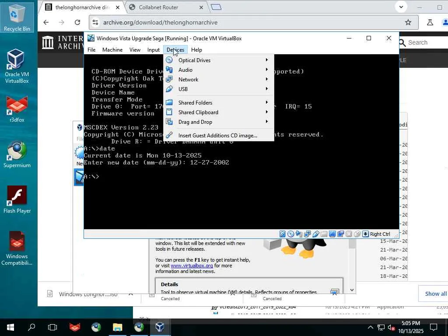Expand the arrow beside Shared Folders
This screenshot has height=336, width=448.
pos(267,102)
